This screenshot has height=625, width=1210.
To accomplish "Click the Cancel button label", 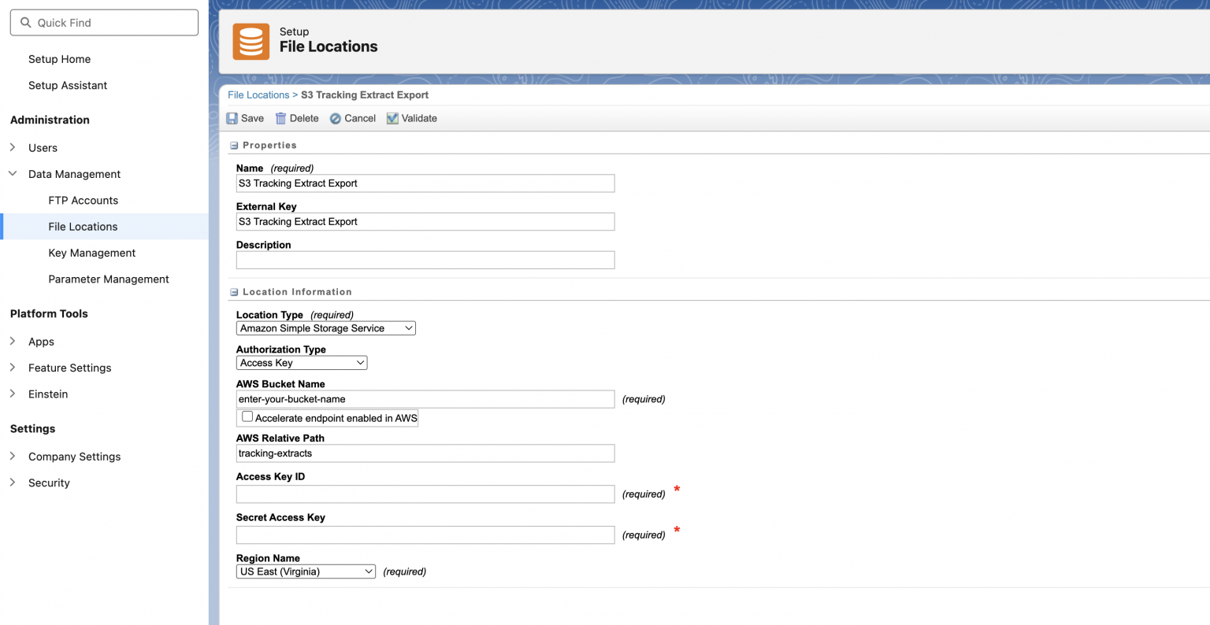I will (360, 118).
